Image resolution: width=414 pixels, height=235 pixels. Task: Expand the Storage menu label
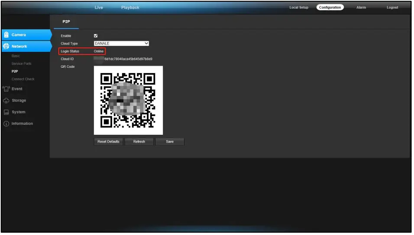(x=19, y=101)
